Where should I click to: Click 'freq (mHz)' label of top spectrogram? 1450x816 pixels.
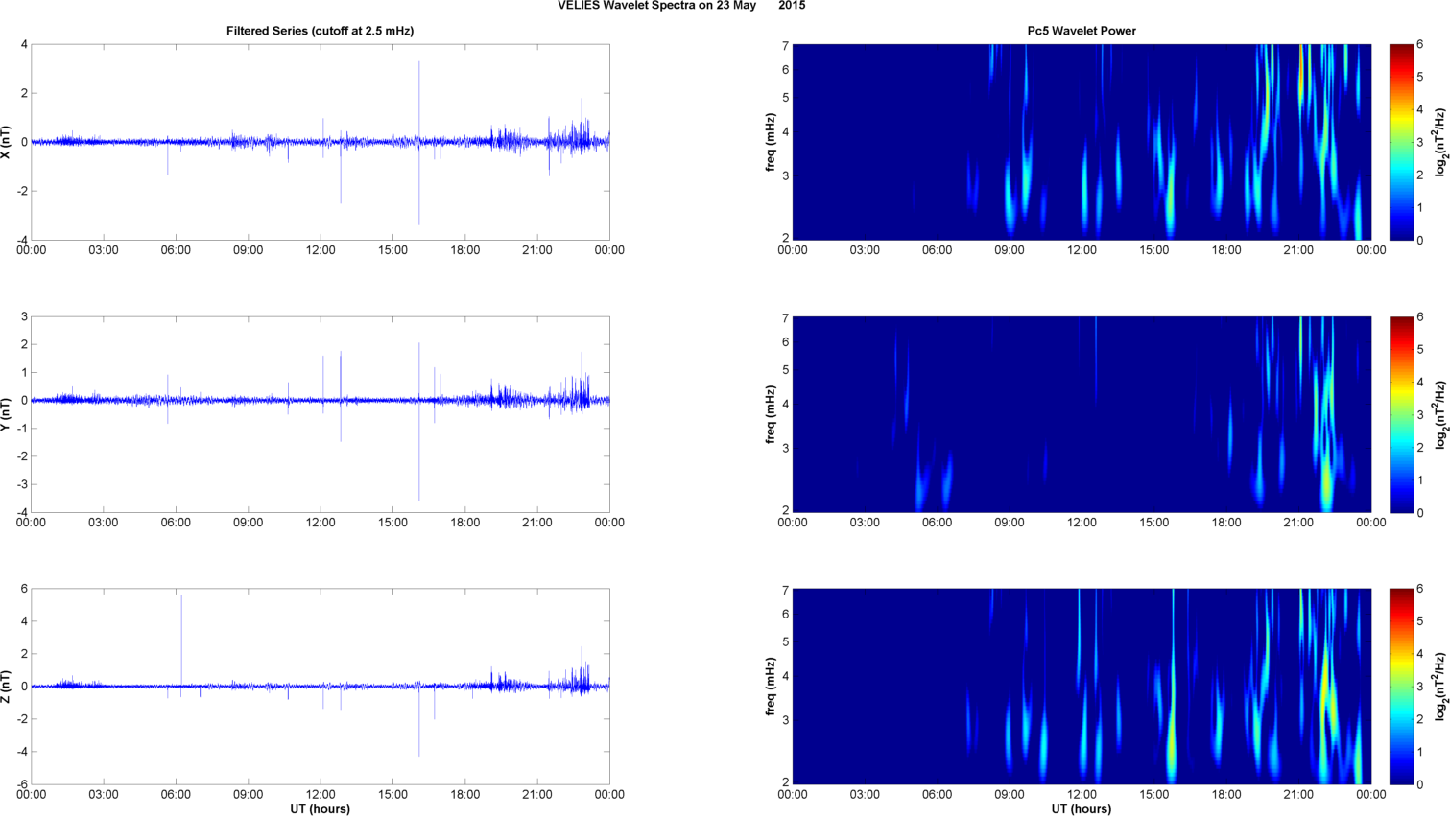[x=771, y=142]
